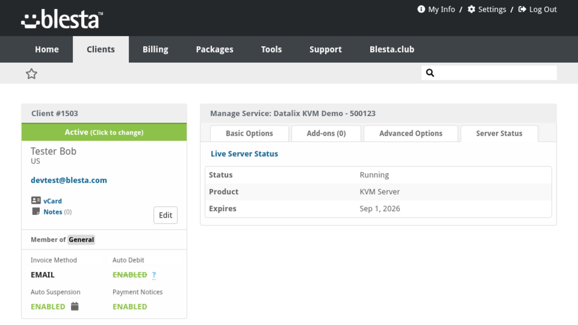The height and width of the screenshot is (325, 578).
Task: Click the Log Out arrow icon
Action: pos(522,9)
